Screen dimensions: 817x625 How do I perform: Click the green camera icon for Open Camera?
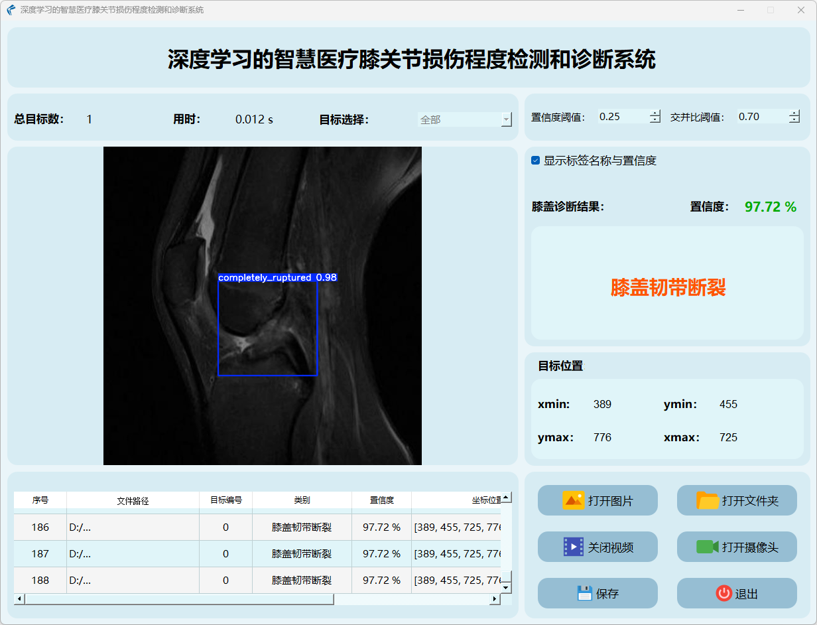coord(708,547)
